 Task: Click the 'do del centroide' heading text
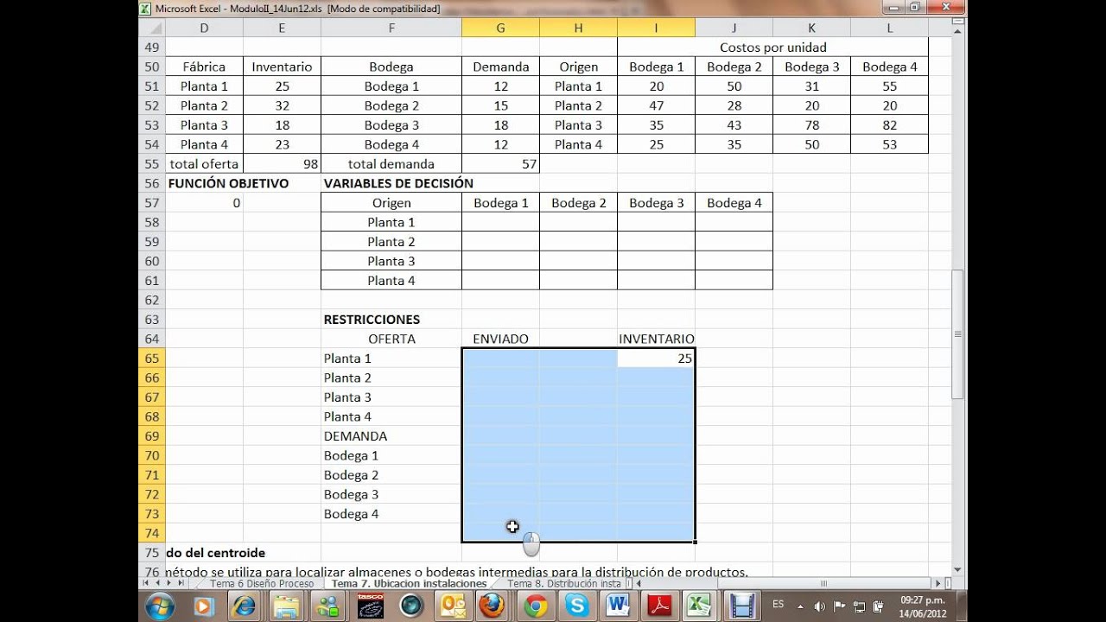click(215, 553)
